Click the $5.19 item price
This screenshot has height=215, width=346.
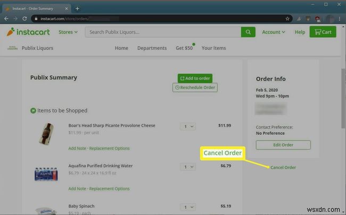[226, 206]
